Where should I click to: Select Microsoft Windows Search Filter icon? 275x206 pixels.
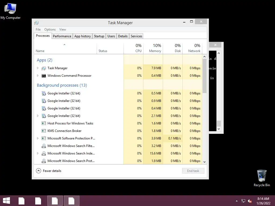(x=44, y=146)
